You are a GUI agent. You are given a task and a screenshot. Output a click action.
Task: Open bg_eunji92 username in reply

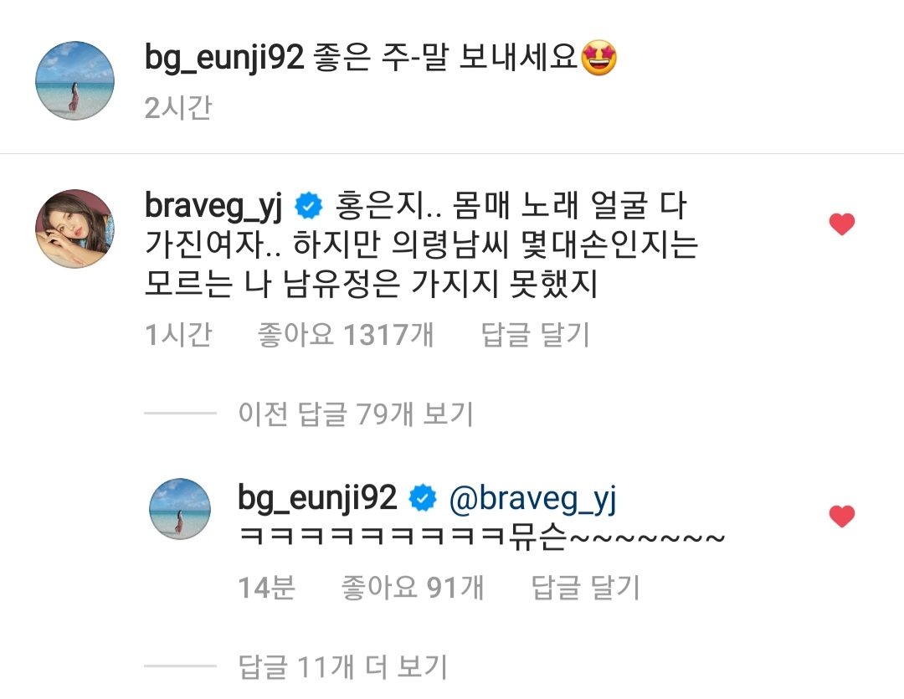point(318,498)
